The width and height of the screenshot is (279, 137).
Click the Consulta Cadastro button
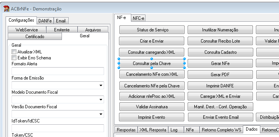point(220,52)
